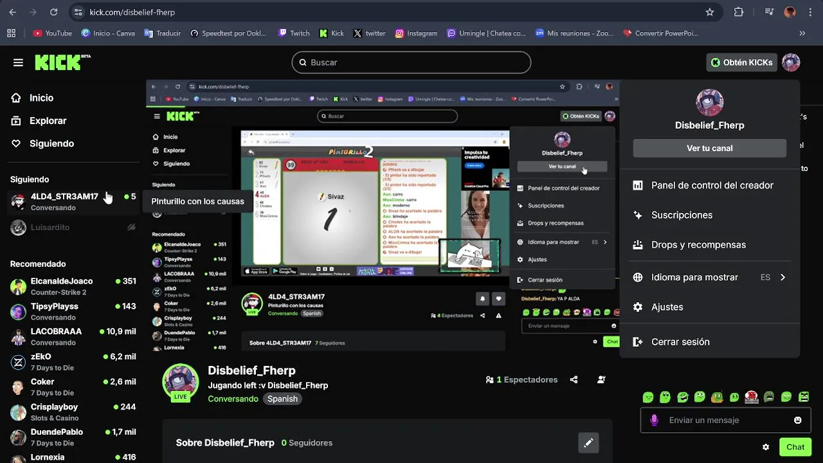Open Drops y recompensas entry
This screenshot has height=463, width=823.
click(x=709, y=244)
